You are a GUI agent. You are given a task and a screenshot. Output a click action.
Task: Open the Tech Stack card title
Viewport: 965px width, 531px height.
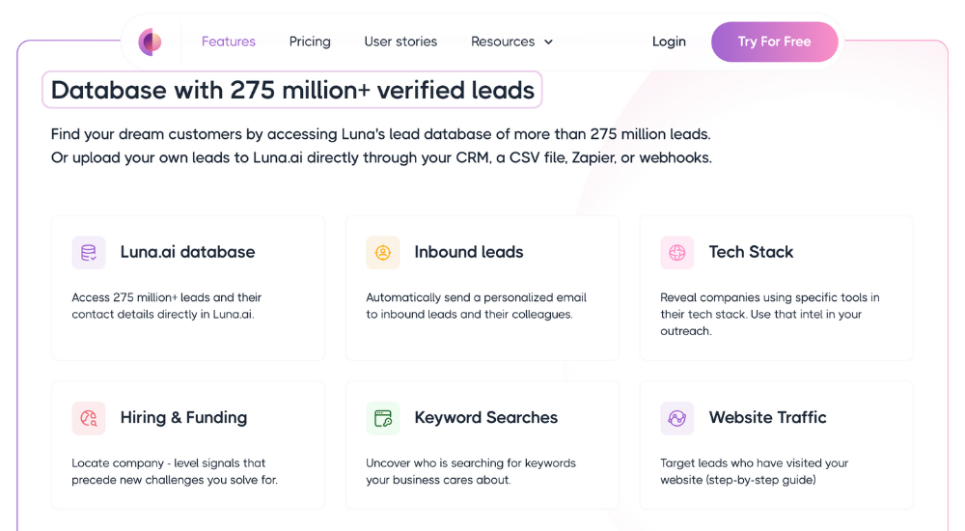coord(751,252)
